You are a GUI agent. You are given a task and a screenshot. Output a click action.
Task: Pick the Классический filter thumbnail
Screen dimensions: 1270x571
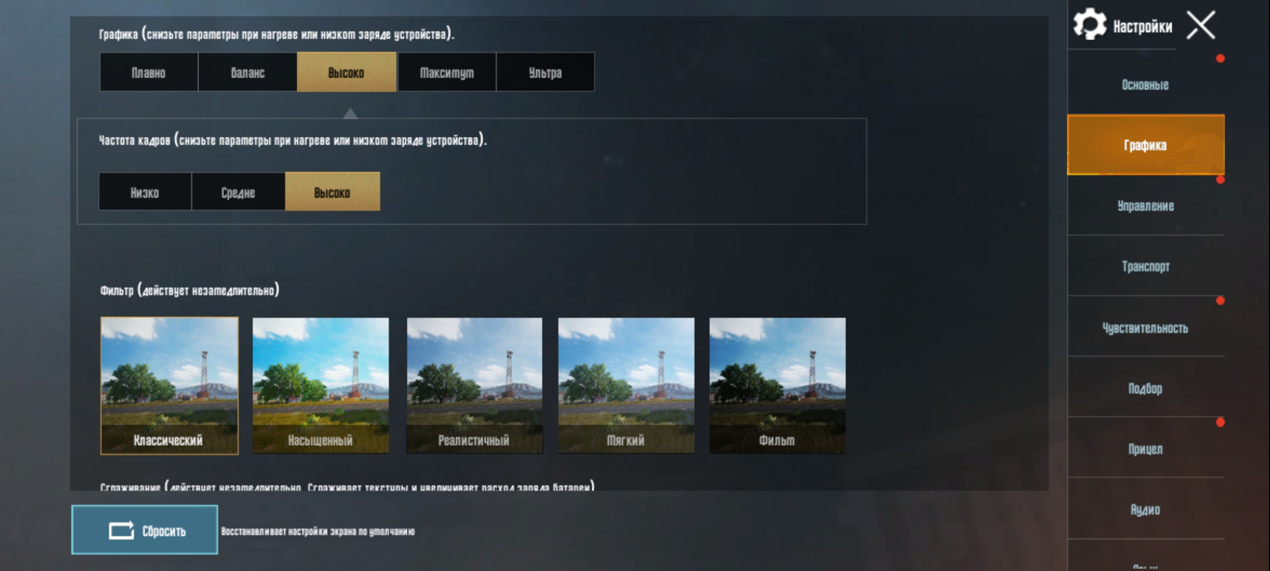click(169, 385)
